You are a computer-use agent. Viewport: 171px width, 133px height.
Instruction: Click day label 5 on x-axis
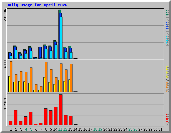[31, 129]
